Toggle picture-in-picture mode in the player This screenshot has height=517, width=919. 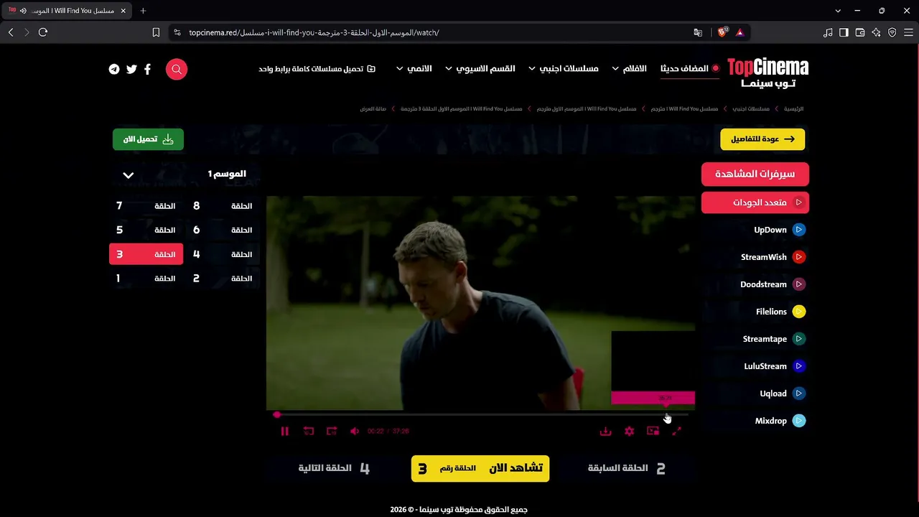(653, 431)
